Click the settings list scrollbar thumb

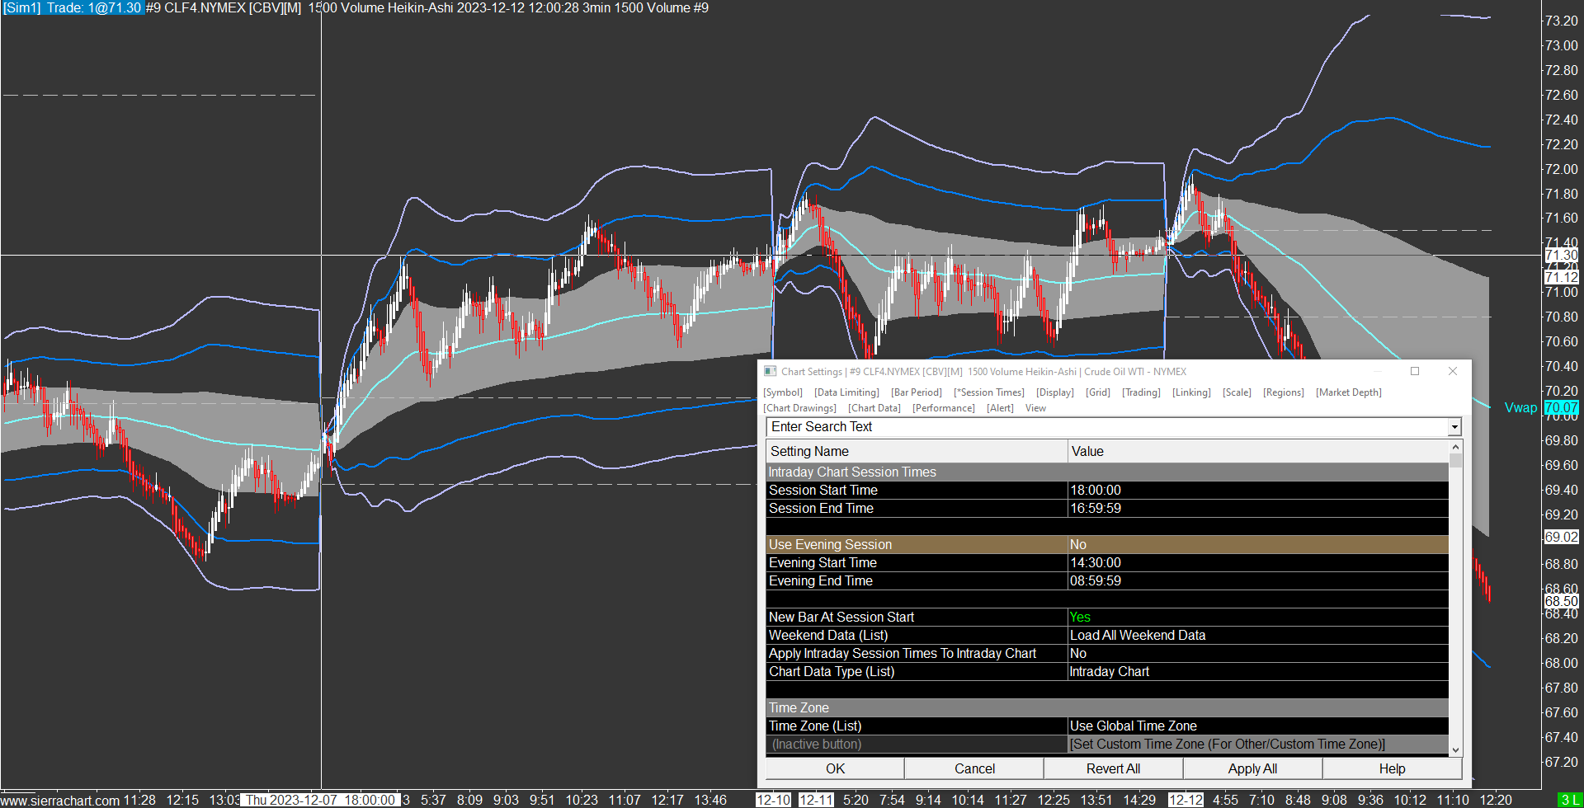(x=1455, y=460)
